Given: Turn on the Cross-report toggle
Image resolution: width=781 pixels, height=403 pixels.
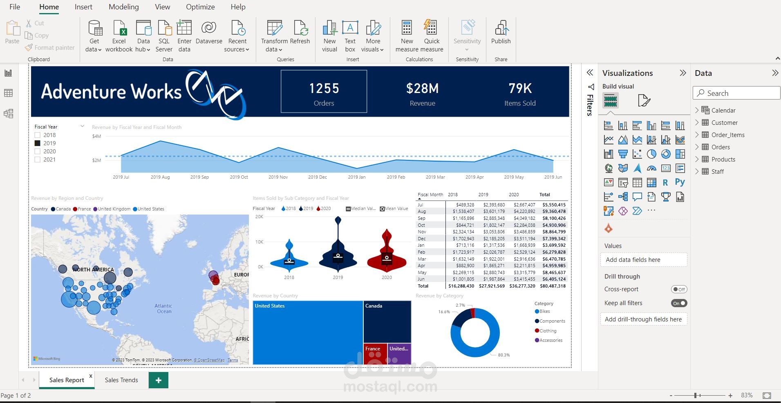Looking at the screenshot, I should pyautogui.click(x=679, y=289).
